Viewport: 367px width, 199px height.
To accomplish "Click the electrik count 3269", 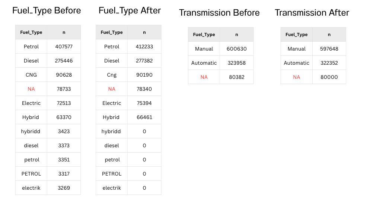I will (x=64, y=188).
